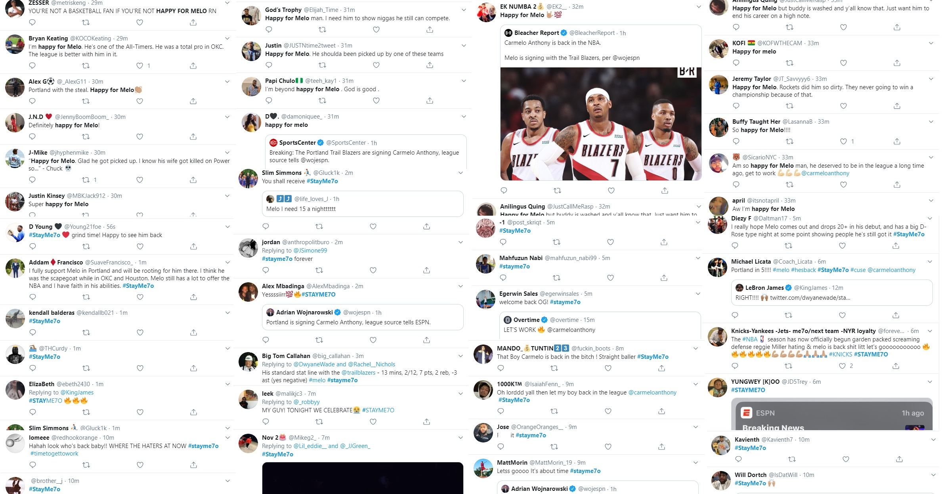The height and width of the screenshot is (494, 942).
Task: Like the Knicks-Yankees-Jets user's NBA season tweet
Action: (x=842, y=366)
